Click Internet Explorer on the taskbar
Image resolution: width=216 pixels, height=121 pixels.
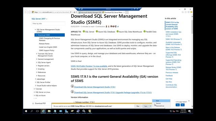point(43,111)
